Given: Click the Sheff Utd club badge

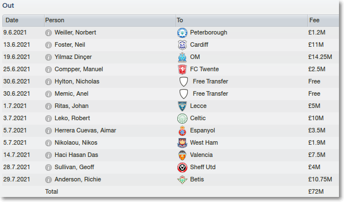Looking at the screenshot, I should (182, 167).
